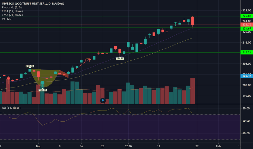The width and height of the screenshot is (253, 149).
Task: Click the 2020 date on time axis
Action: click(128, 146)
